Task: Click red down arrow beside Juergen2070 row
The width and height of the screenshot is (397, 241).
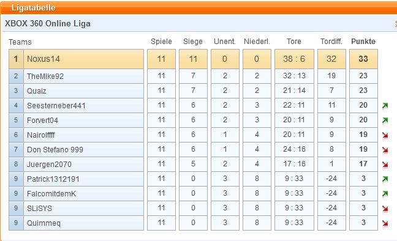Action: pos(385,165)
